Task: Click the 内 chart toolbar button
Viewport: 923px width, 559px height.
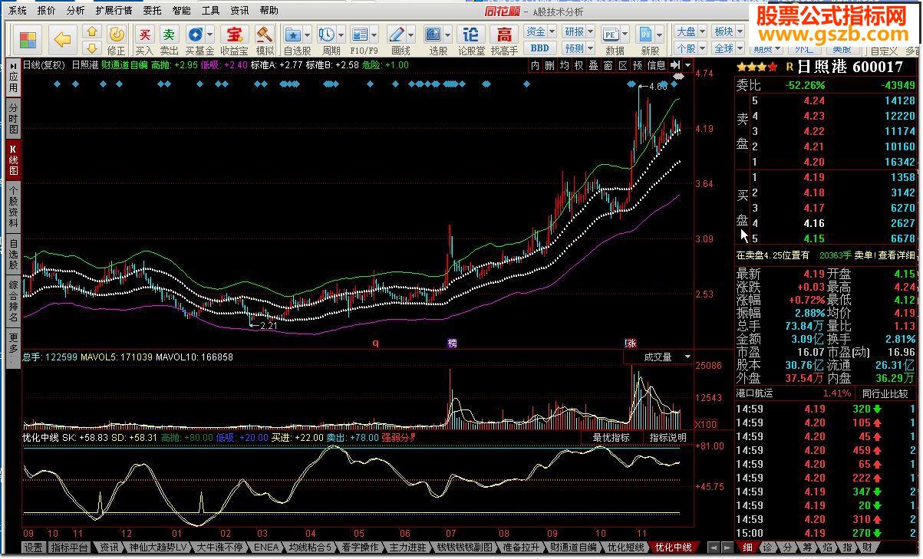Action: coord(535,65)
